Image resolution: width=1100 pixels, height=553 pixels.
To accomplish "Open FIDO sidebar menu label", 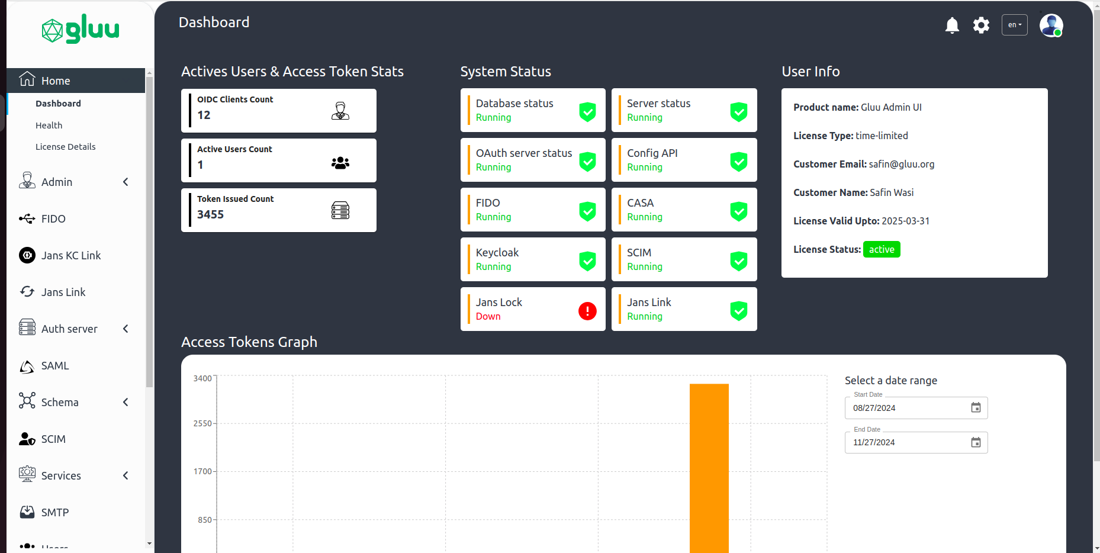I will click(x=53, y=219).
